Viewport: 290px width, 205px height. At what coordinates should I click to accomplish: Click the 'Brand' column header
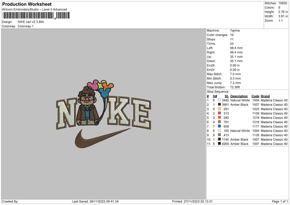pos(265,96)
